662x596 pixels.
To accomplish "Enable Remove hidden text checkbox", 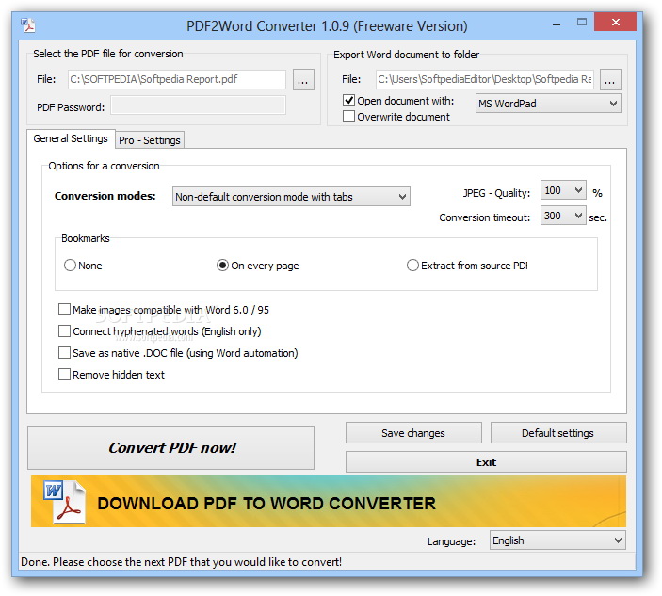I will [x=64, y=375].
